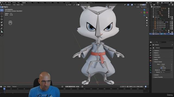The height and width of the screenshot is (97, 174).
Task: Open the timeline Marker menu
Action: [9, 87]
